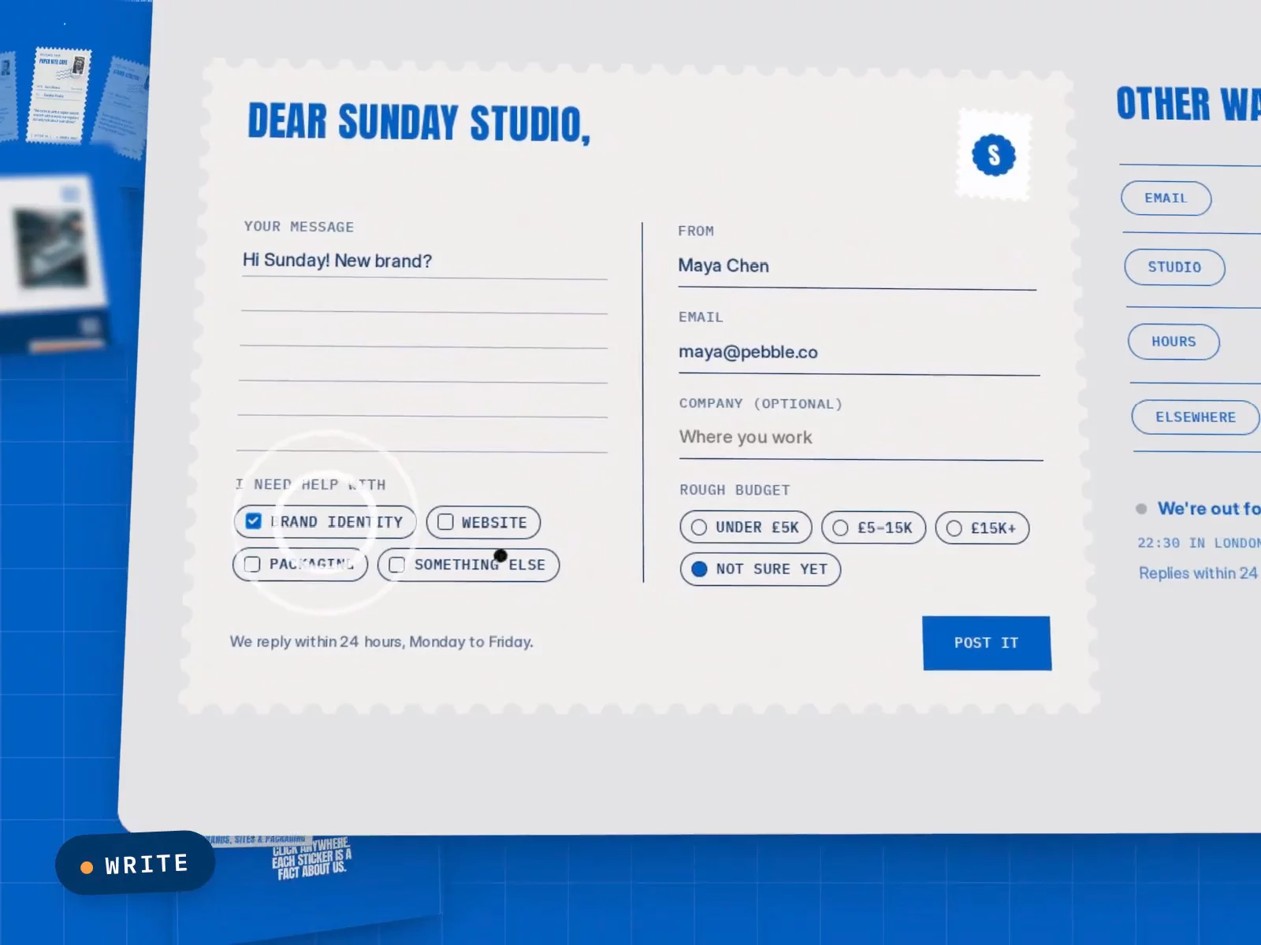The width and height of the screenshot is (1261, 945).
Task: Select the Not Sure Yet budget
Action: pos(761,569)
